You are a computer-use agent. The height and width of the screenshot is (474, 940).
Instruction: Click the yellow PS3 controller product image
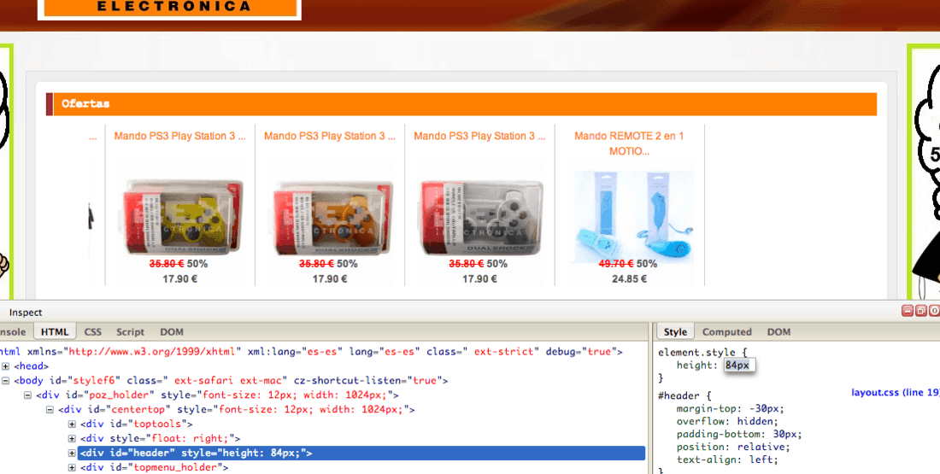pos(180,216)
